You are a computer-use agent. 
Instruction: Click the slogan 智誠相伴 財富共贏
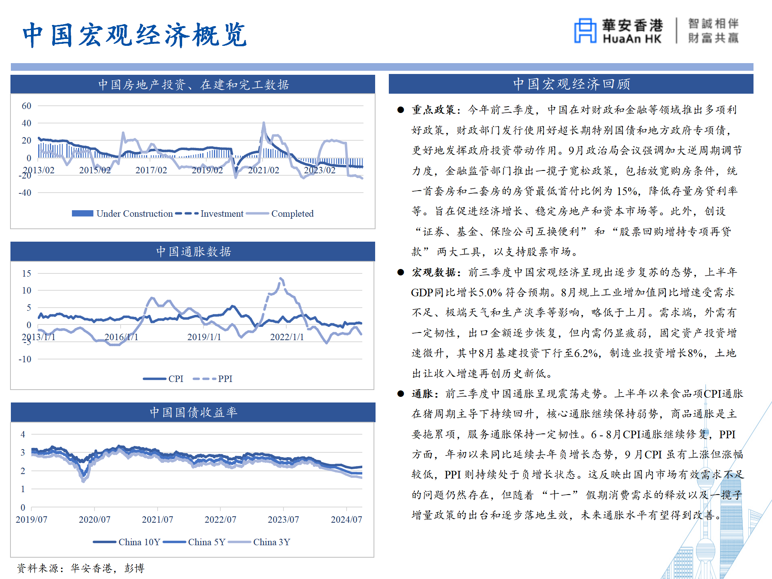pyautogui.click(x=713, y=31)
